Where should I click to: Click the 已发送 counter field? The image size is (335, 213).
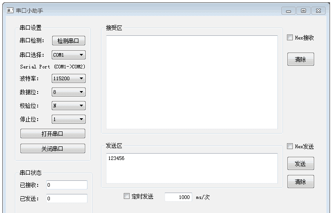(67, 198)
